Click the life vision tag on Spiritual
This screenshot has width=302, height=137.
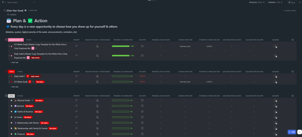(29, 106)
